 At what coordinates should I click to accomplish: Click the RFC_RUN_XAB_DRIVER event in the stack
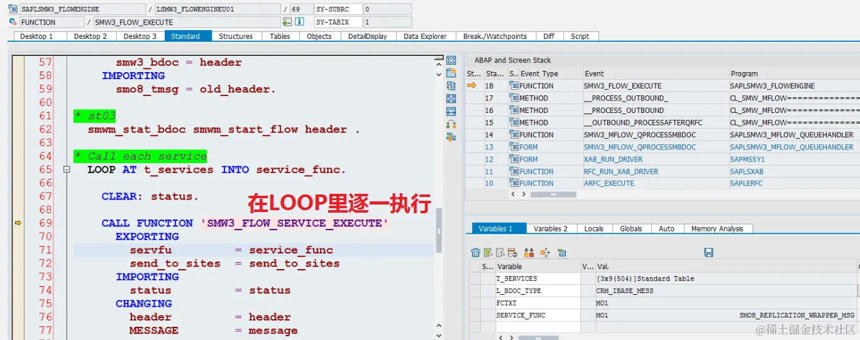click(621, 171)
